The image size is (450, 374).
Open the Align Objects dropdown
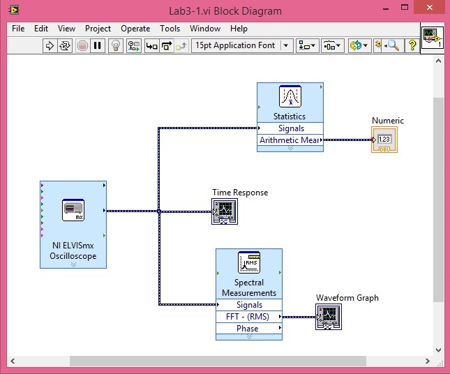(307, 45)
